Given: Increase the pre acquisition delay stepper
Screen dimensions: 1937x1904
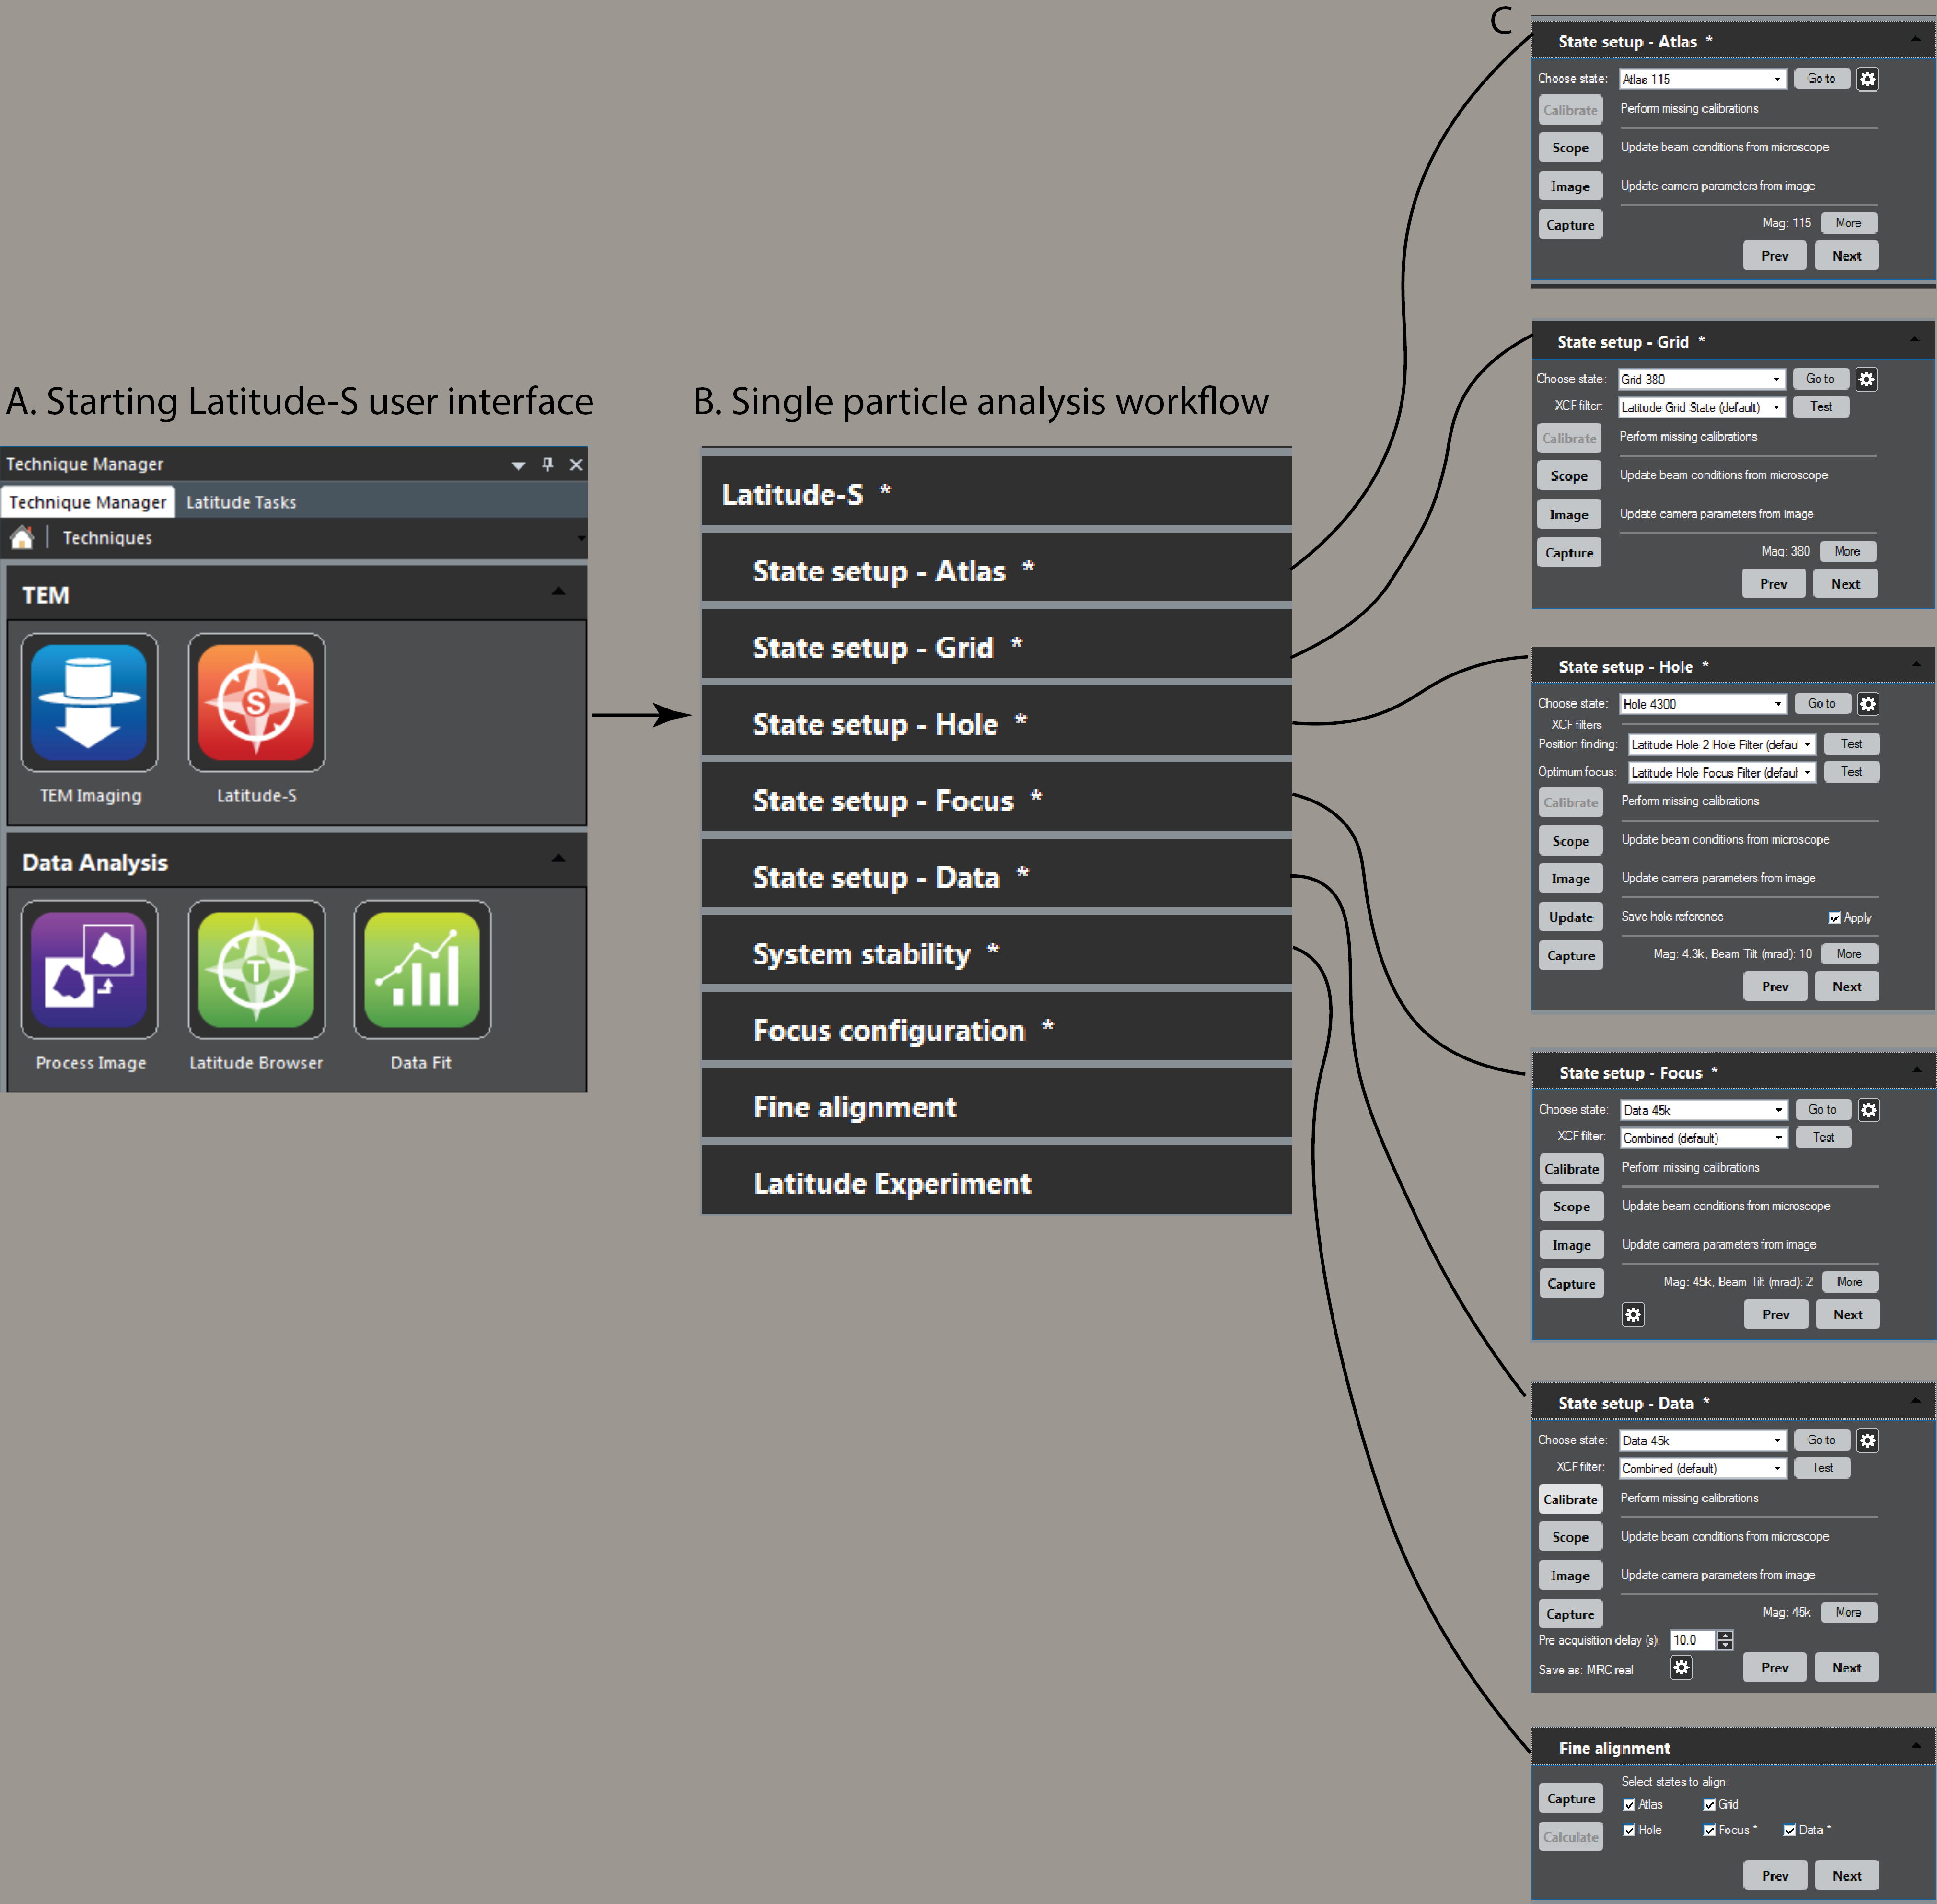Looking at the screenshot, I should (1725, 1635).
